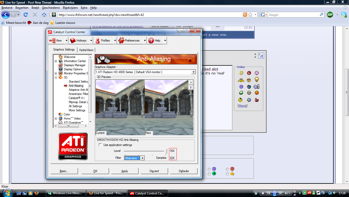
Task: Select the green arrow post icon radio button
Action: 209,174
